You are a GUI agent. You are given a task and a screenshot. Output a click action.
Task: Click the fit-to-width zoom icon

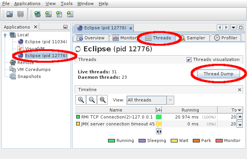point(103,100)
